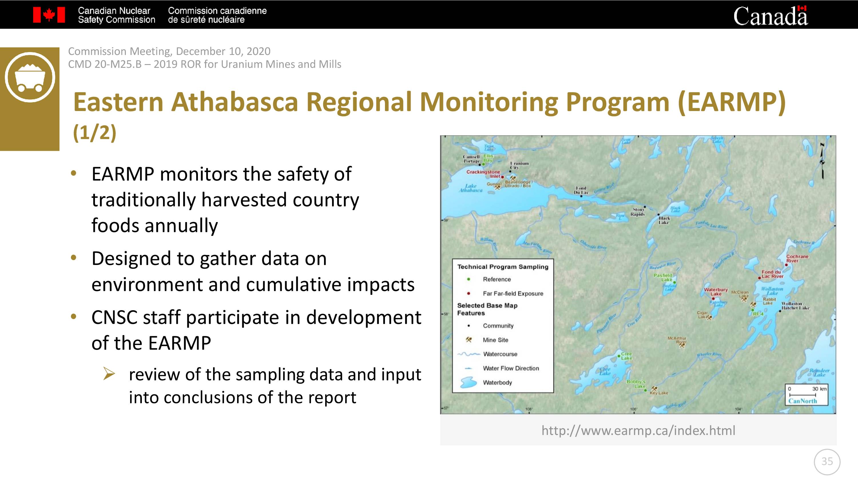Click the regional map image
Image resolution: width=858 pixels, height=483 pixels.
pos(638,275)
